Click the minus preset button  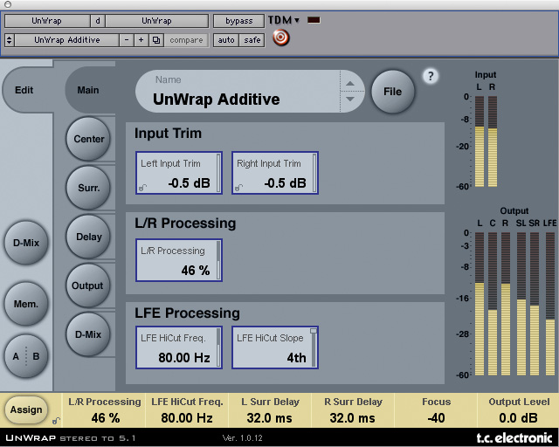tap(128, 40)
